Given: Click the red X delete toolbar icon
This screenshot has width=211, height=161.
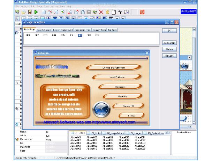Looking at the screenshot, I should (101, 12).
